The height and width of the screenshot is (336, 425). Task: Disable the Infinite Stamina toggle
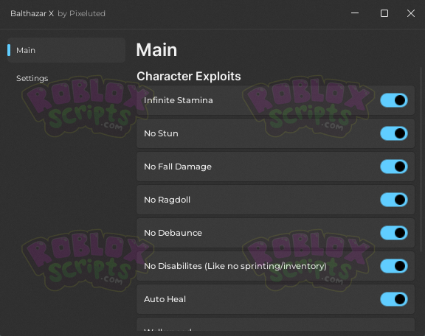394,100
